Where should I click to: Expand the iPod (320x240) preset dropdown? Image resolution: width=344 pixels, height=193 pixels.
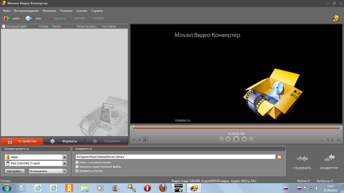pyautogui.click(x=64, y=163)
